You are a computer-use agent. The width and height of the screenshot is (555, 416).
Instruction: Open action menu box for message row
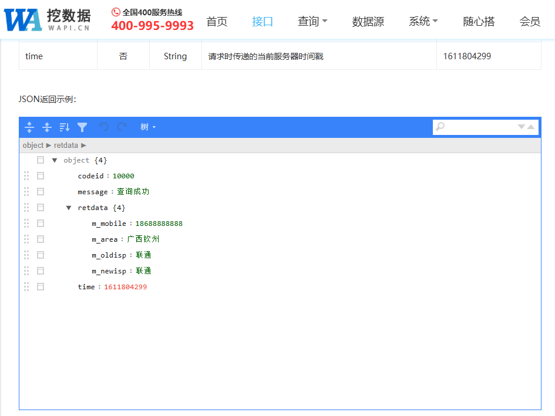click(41, 192)
